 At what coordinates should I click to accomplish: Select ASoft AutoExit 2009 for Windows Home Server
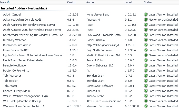pyautogui.click(x=32, y=30)
